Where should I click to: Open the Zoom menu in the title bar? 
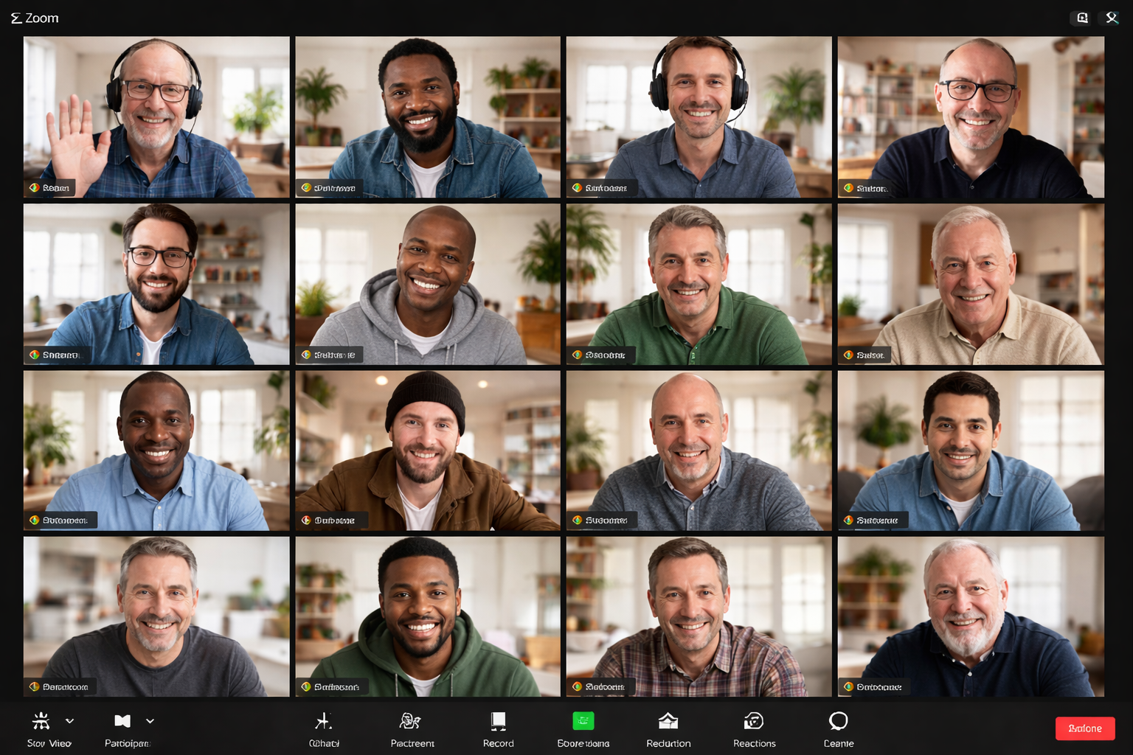(33, 18)
